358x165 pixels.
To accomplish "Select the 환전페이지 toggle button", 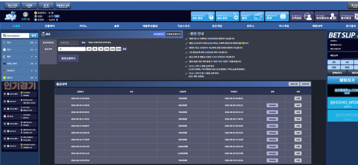I will pos(159,34).
